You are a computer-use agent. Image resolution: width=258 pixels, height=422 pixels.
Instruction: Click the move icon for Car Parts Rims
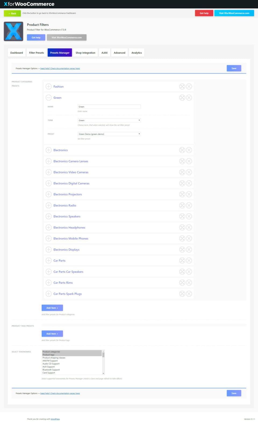tap(182, 283)
